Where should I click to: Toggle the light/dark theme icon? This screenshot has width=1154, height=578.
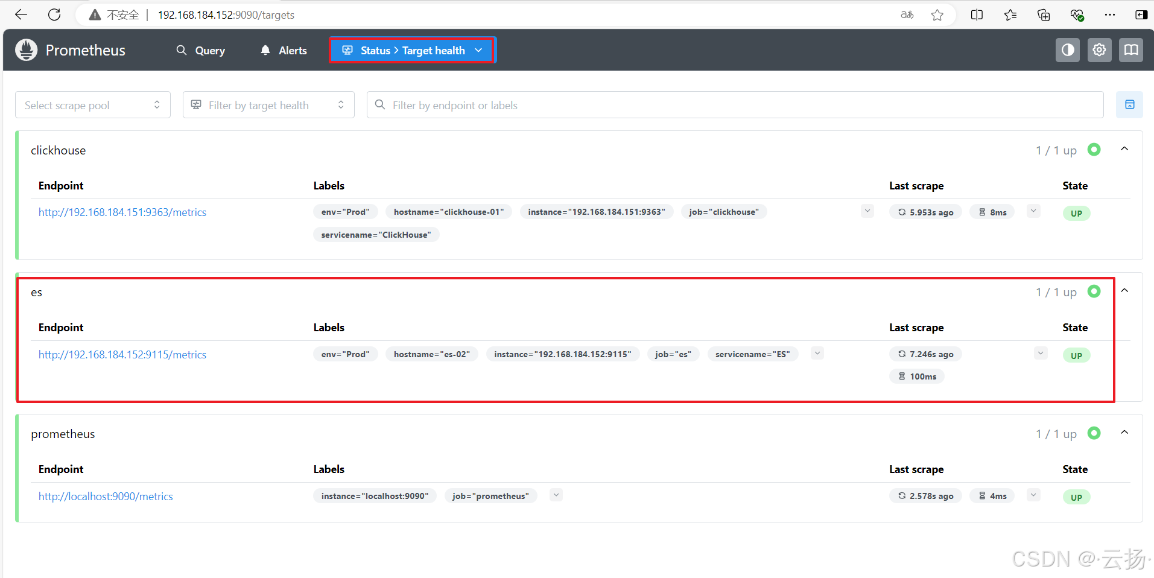[1068, 50]
